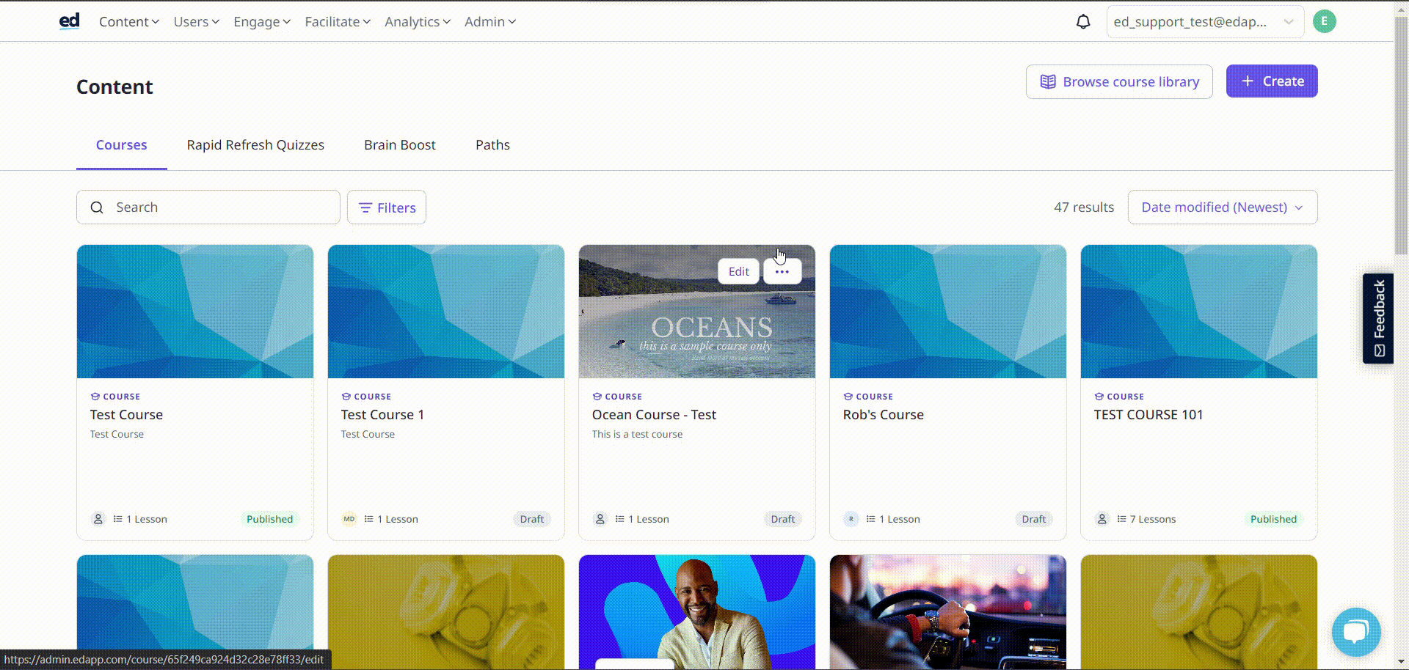Screen dimensions: 1409x670
Task: Open the live chat bubble
Action: coord(1355,632)
